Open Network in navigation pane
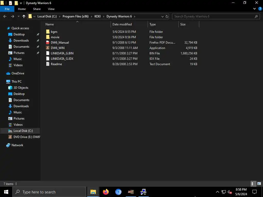The width and height of the screenshot is (263, 197). 17,145
